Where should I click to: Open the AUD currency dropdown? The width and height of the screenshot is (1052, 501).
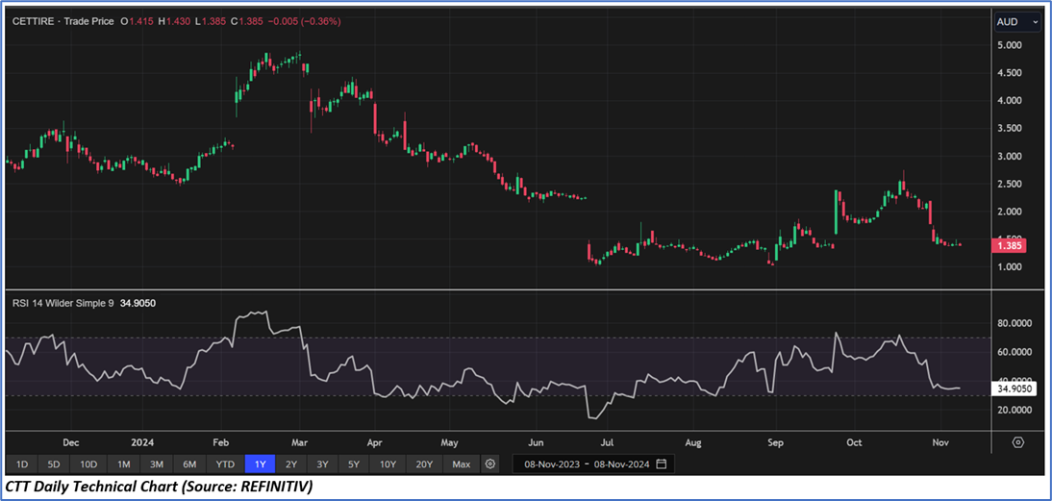click(1017, 21)
